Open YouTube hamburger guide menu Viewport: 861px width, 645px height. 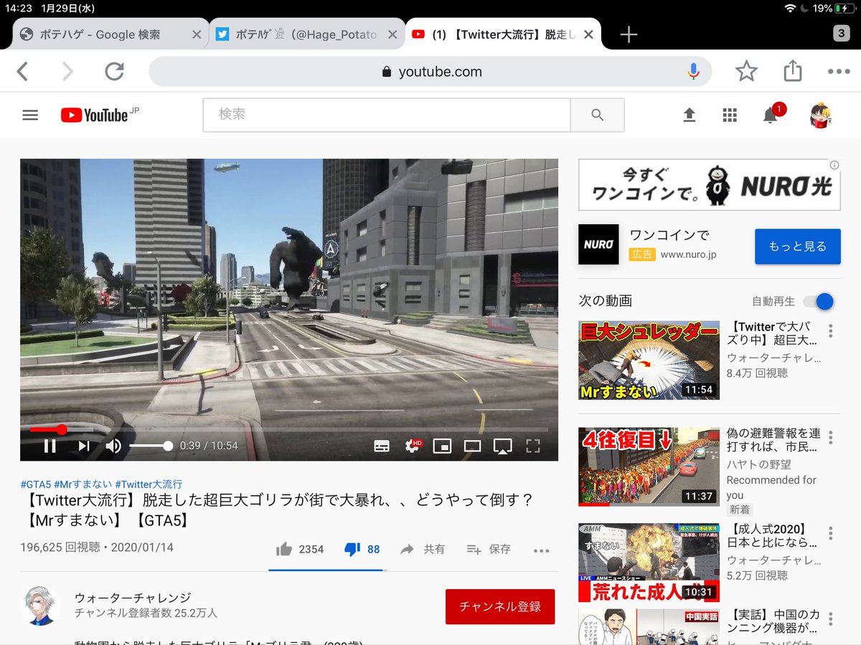coord(30,115)
